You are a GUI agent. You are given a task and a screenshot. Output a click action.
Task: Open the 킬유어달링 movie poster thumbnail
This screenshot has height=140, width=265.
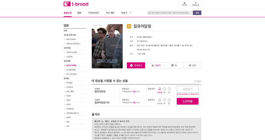pos(107,46)
